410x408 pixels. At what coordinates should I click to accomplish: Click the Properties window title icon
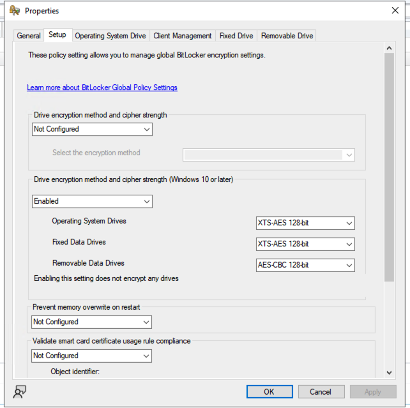coord(15,11)
